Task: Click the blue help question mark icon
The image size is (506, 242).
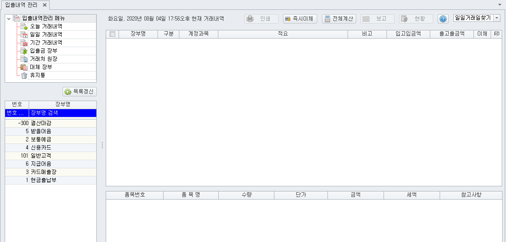Action: (443, 19)
